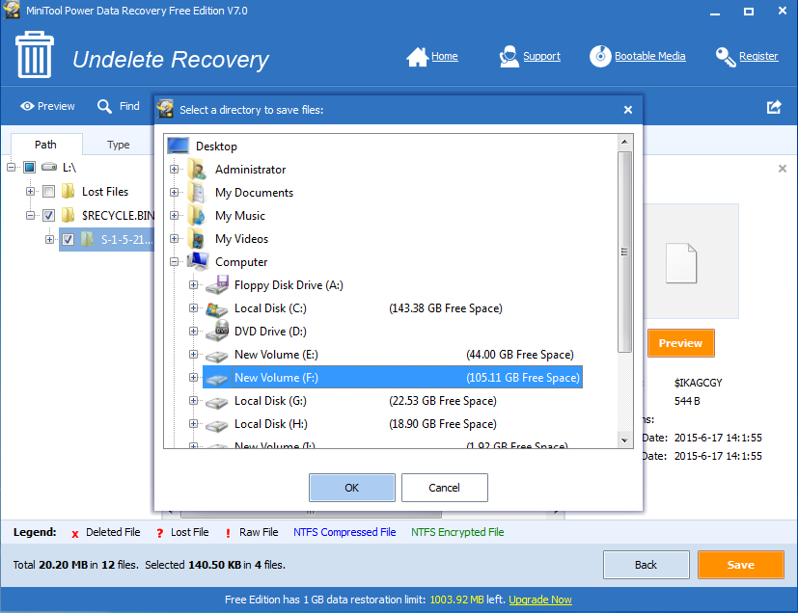Click the Preview eye icon in toolbar
Viewport: 798px width, 613px height.
[x=27, y=106]
